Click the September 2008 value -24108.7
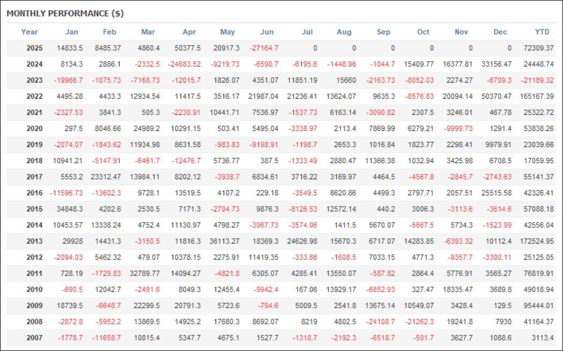Screen dimensions: 563x351 (380, 321)
